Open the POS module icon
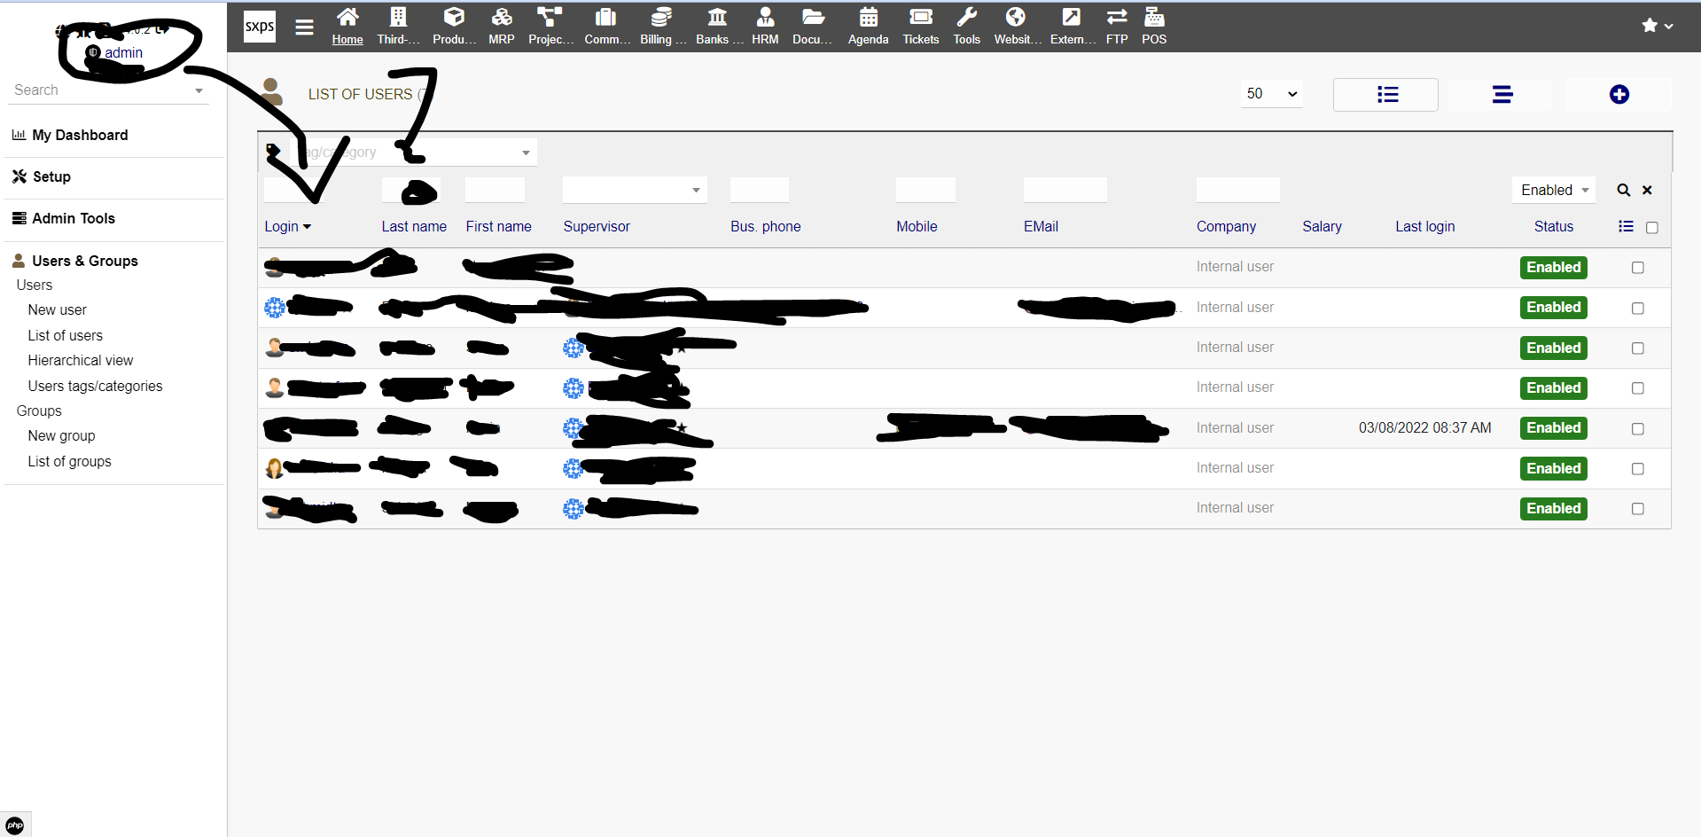Screen dimensions: 1701x837 pyautogui.click(x=1154, y=18)
